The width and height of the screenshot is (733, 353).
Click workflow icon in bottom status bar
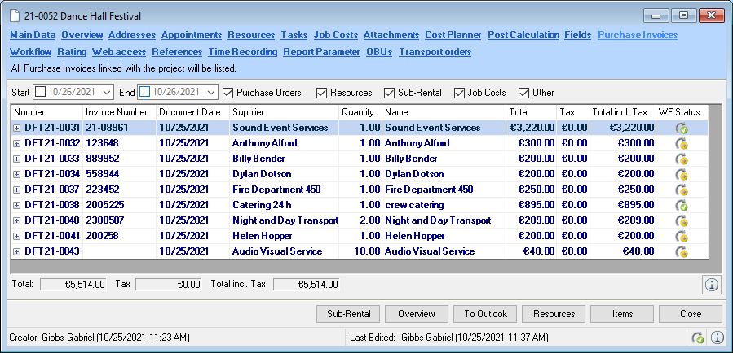point(698,338)
